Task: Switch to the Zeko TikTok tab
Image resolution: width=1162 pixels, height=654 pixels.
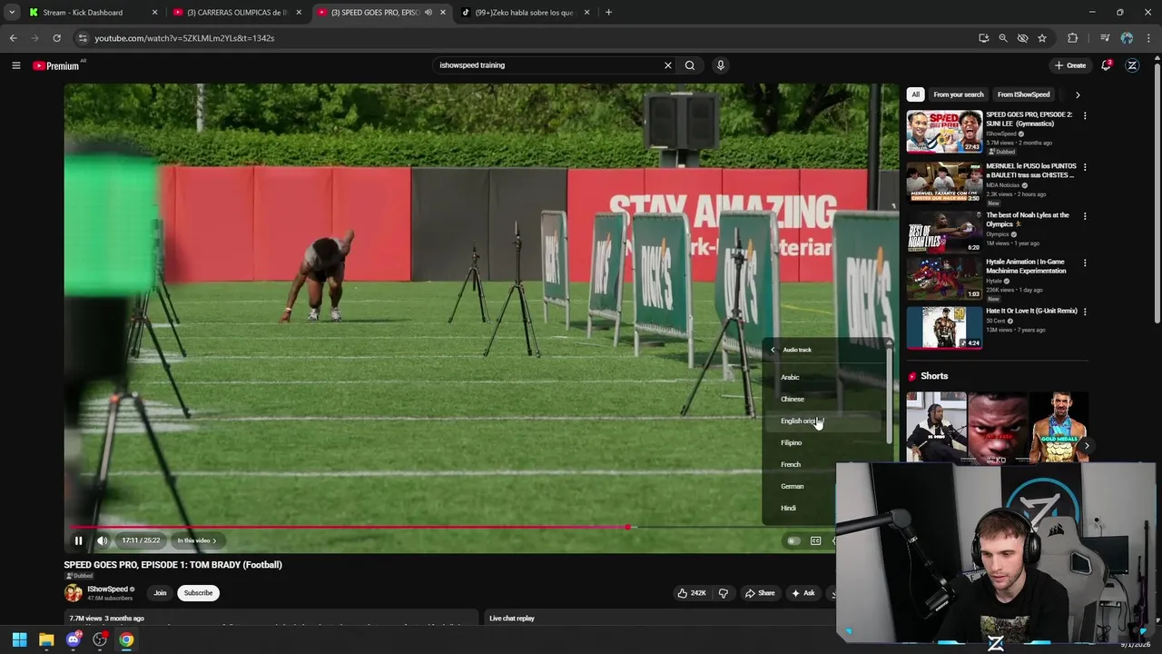Action: coord(525,13)
